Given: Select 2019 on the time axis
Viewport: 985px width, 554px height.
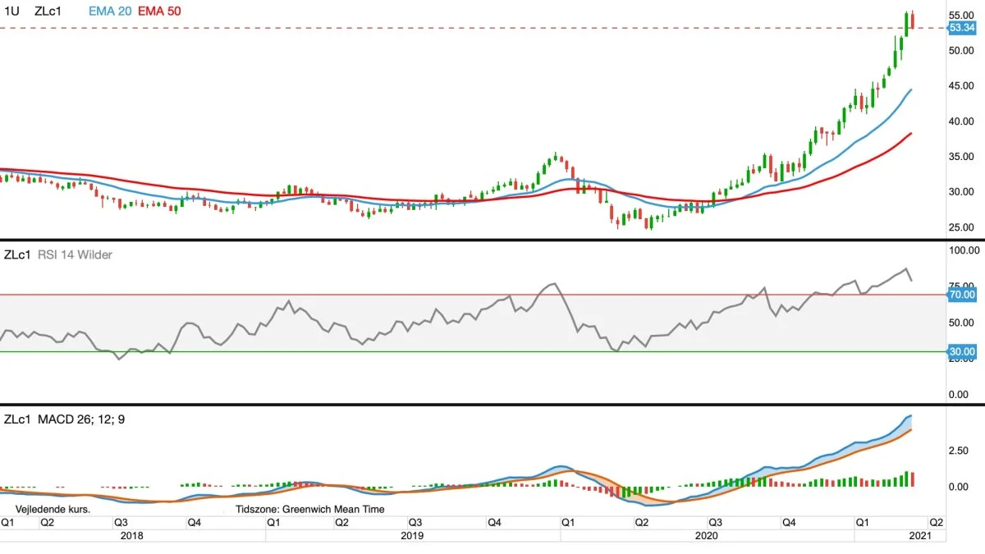Looking at the screenshot, I should (x=412, y=535).
